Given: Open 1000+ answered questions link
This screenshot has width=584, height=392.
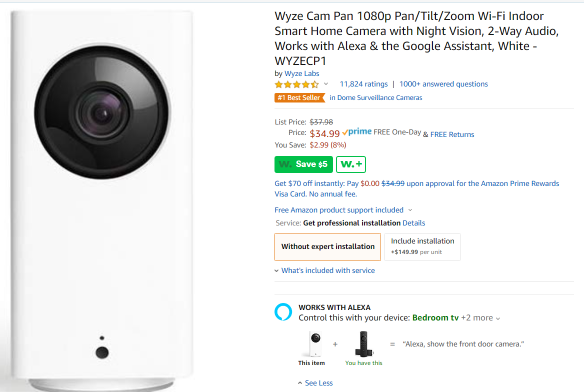Looking at the screenshot, I should [x=443, y=84].
